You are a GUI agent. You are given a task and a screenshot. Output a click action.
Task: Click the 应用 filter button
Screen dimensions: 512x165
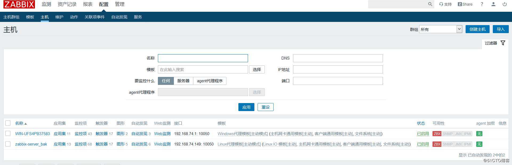pyautogui.click(x=246, y=107)
